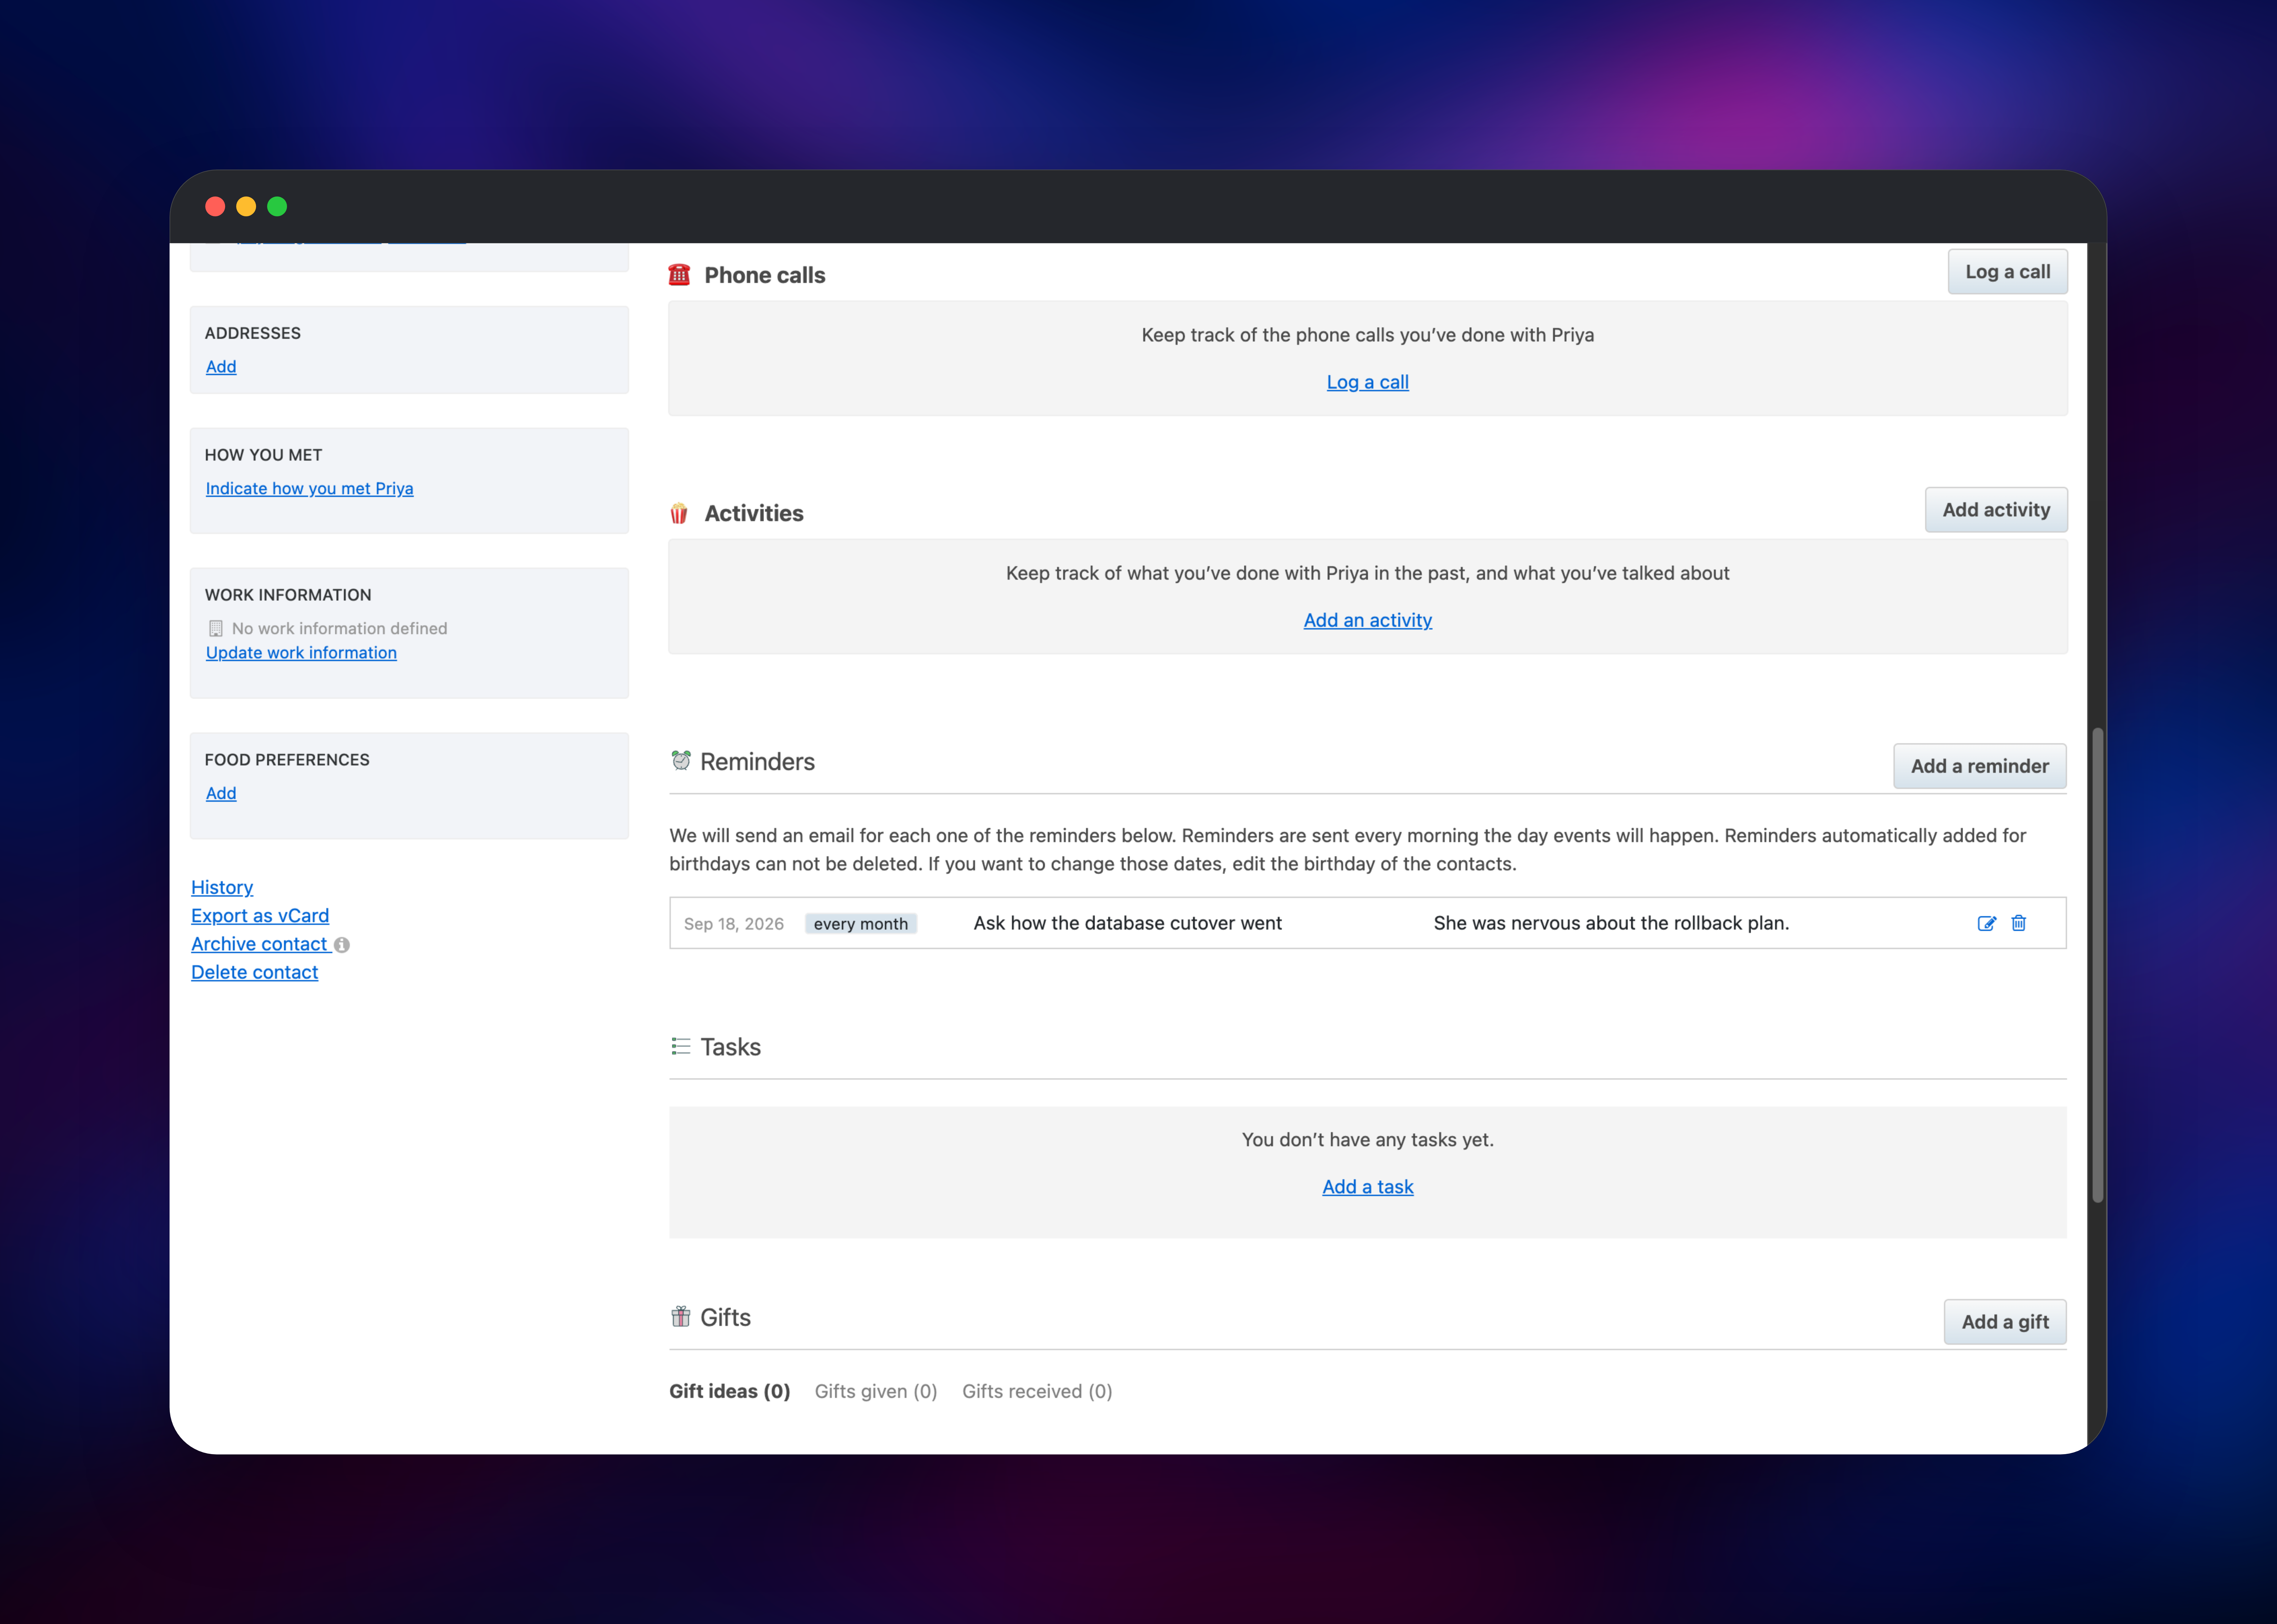Open Update work information link
This screenshot has height=1624, width=2277.
(301, 653)
